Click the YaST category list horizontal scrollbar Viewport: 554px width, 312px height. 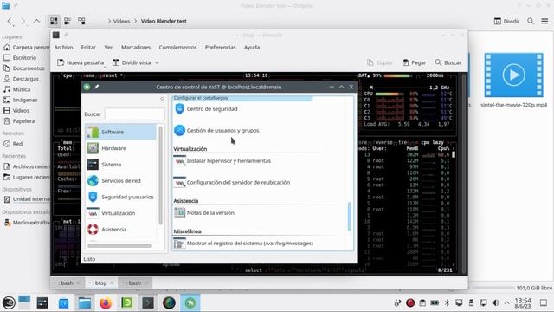click(x=119, y=246)
